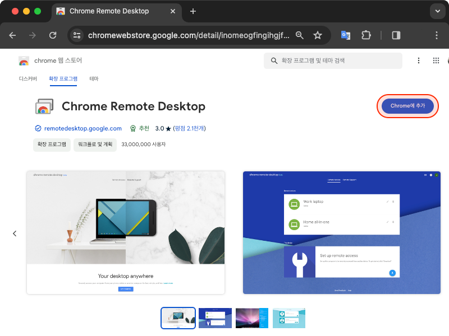Screen dimensions: 449x336
Task: Open the tab list chevron dropdown
Action: click(437, 11)
